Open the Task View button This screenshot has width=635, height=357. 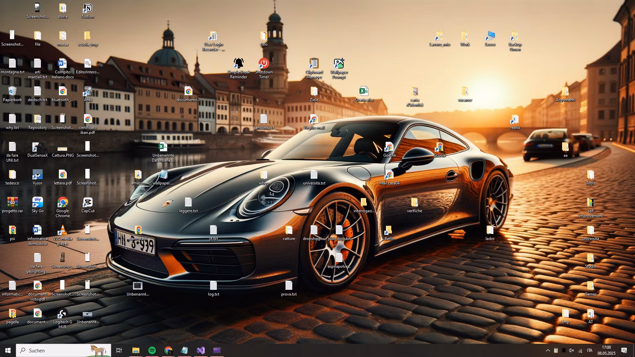coord(119,350)
